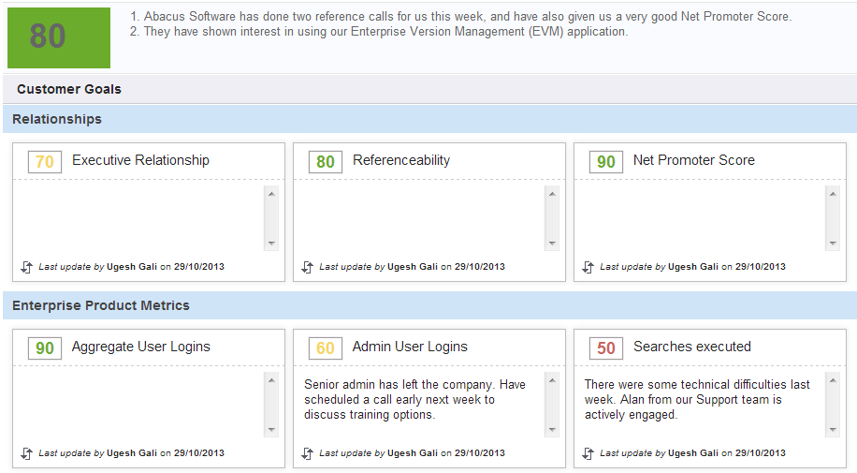Select the Executive Relationship score box 70
This screenshot has width=857, height=473.
coord(44,162)
